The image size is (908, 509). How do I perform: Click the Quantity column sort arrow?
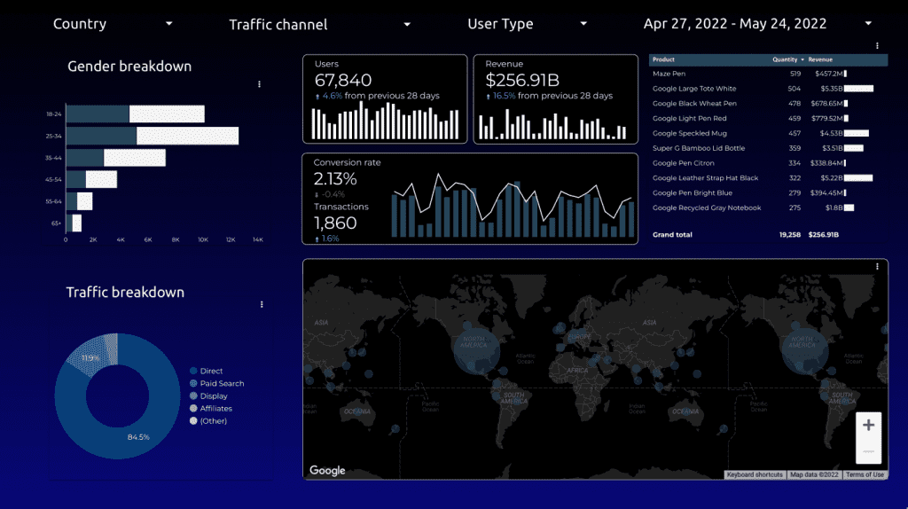click(x=802, y=59)
